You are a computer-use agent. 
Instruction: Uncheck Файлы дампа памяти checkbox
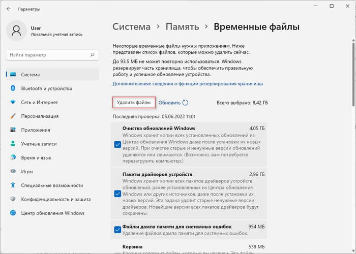(x=117, y=230)
